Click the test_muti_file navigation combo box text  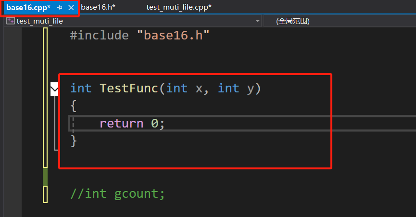tap(39, 21)
